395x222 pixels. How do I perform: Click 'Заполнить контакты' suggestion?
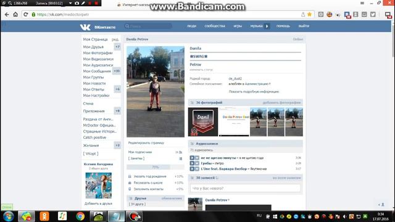point(148,189)
